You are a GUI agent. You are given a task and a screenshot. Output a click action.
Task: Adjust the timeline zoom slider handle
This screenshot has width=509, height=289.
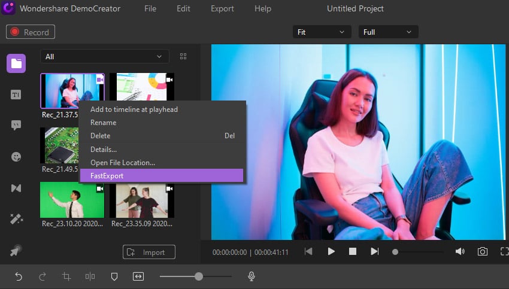199,276
